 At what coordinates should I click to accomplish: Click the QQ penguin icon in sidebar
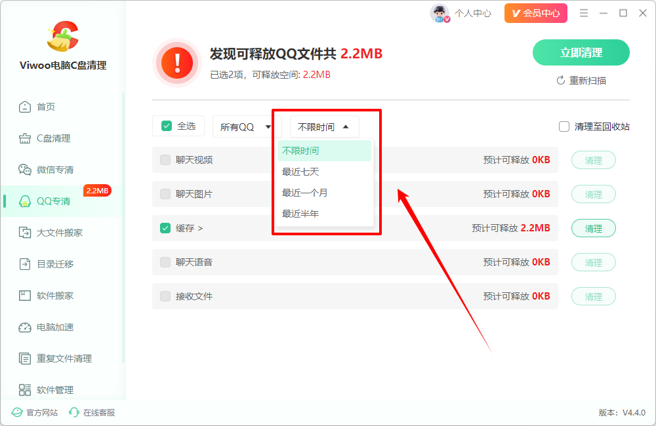tap(25, 201)
